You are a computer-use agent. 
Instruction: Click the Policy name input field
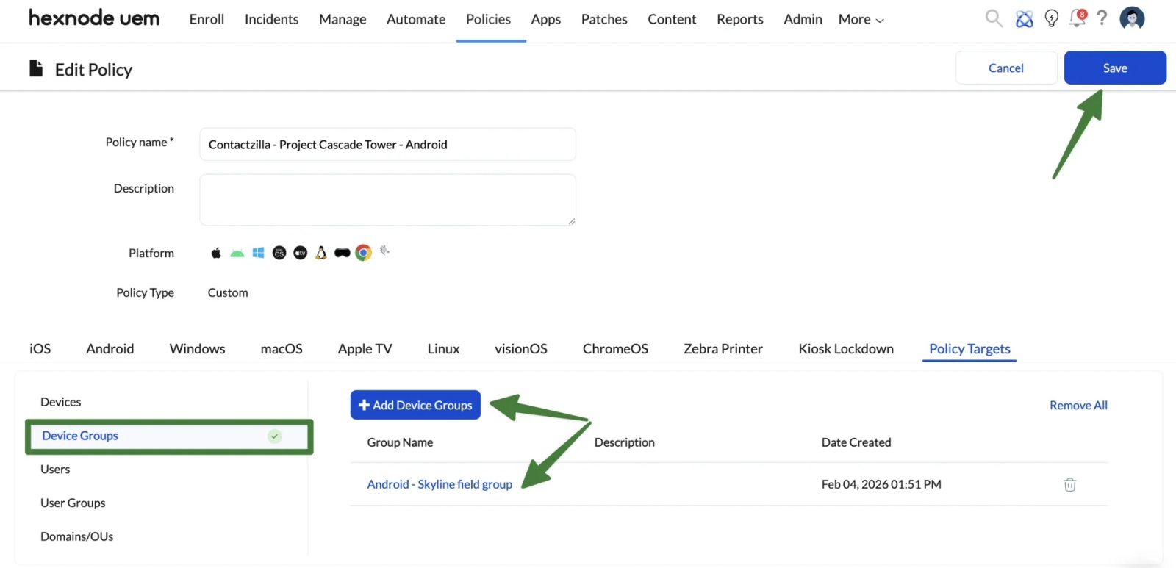pyautogui.click(x=387, y=144)
